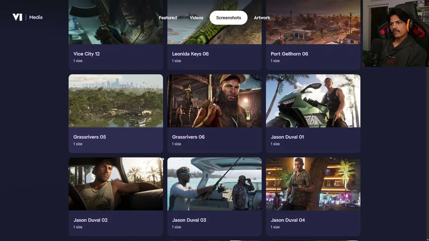Image resolution: width=429 pixels, height=241 pixels.
Task: Click the Grassrivers 05 title
Action: pyautogui.click(x=89, y=137)
